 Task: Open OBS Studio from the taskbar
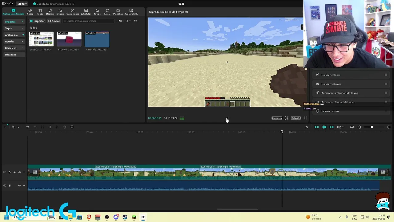tap(107, 217)
